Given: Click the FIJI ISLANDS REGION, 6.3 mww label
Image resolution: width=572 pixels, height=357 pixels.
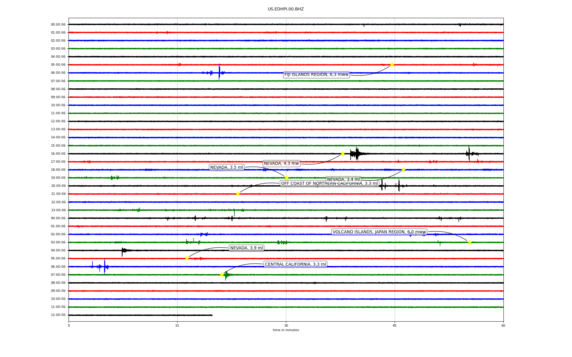Looking at the screenshot, I should point(316,75).
